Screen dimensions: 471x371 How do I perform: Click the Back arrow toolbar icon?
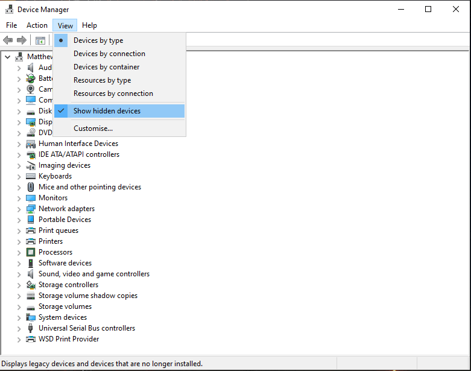point(8,40)
